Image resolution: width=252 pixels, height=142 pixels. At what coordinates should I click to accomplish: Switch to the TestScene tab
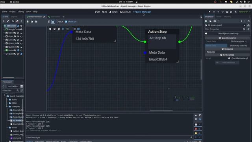[x=54, y=17]
